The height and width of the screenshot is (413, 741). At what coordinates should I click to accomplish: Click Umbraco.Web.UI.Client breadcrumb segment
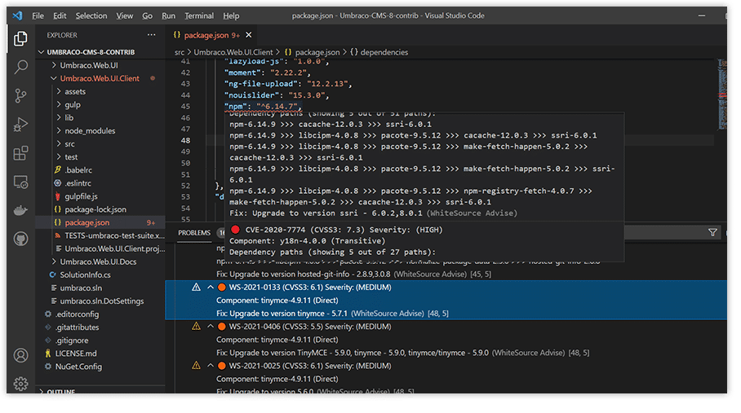pos(233,52)
